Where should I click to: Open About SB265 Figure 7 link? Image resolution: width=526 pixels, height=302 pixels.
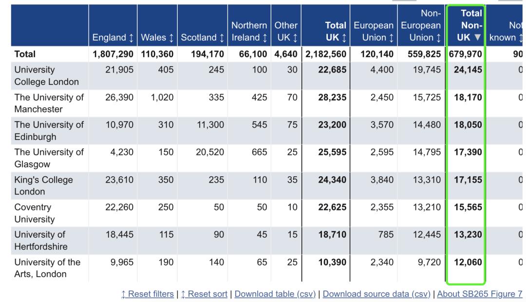point(480,294)
